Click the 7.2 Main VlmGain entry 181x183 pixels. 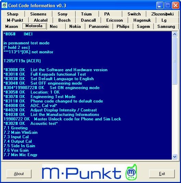21,132
